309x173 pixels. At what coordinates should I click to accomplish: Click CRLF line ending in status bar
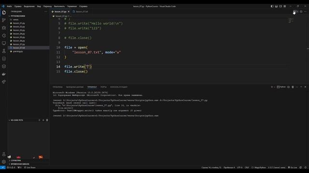tap(247, 168)
